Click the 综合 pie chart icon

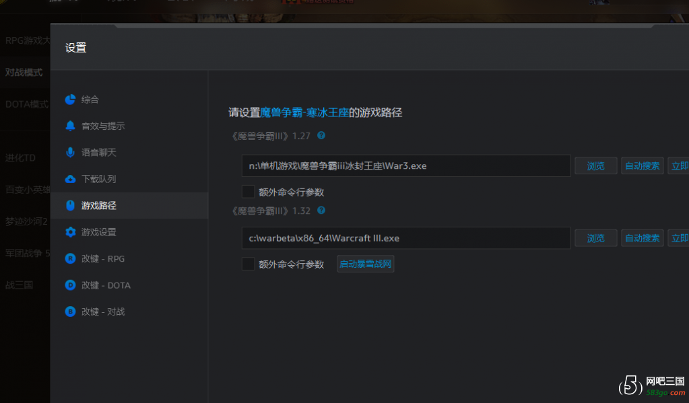pyautogui.click(x=70, y=100)
